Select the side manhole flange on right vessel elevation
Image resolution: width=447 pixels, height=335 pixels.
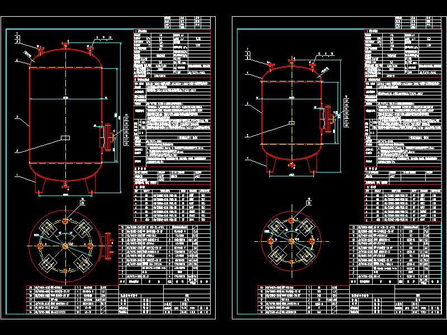tap(327, 118)
